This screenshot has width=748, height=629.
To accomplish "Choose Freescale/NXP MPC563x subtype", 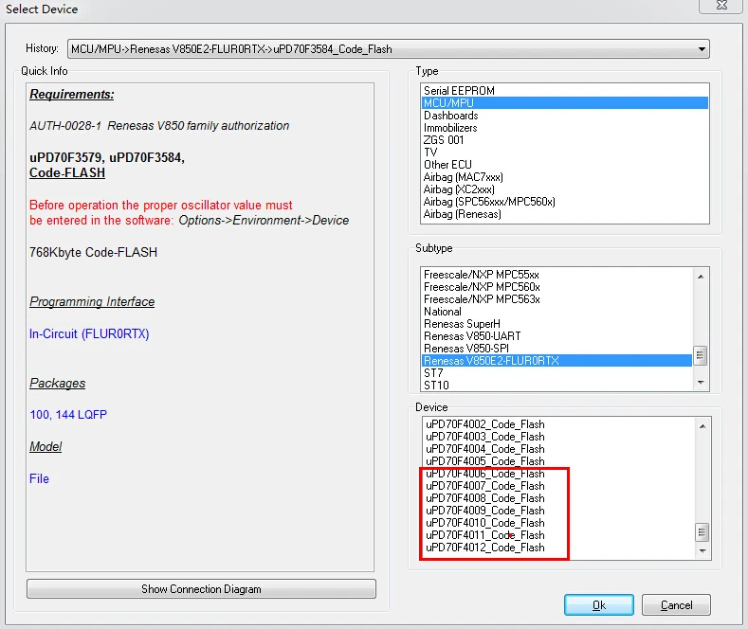I will (556, 299).
